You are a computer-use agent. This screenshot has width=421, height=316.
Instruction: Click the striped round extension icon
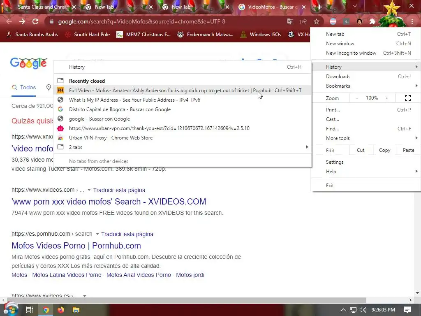point(333,21)
